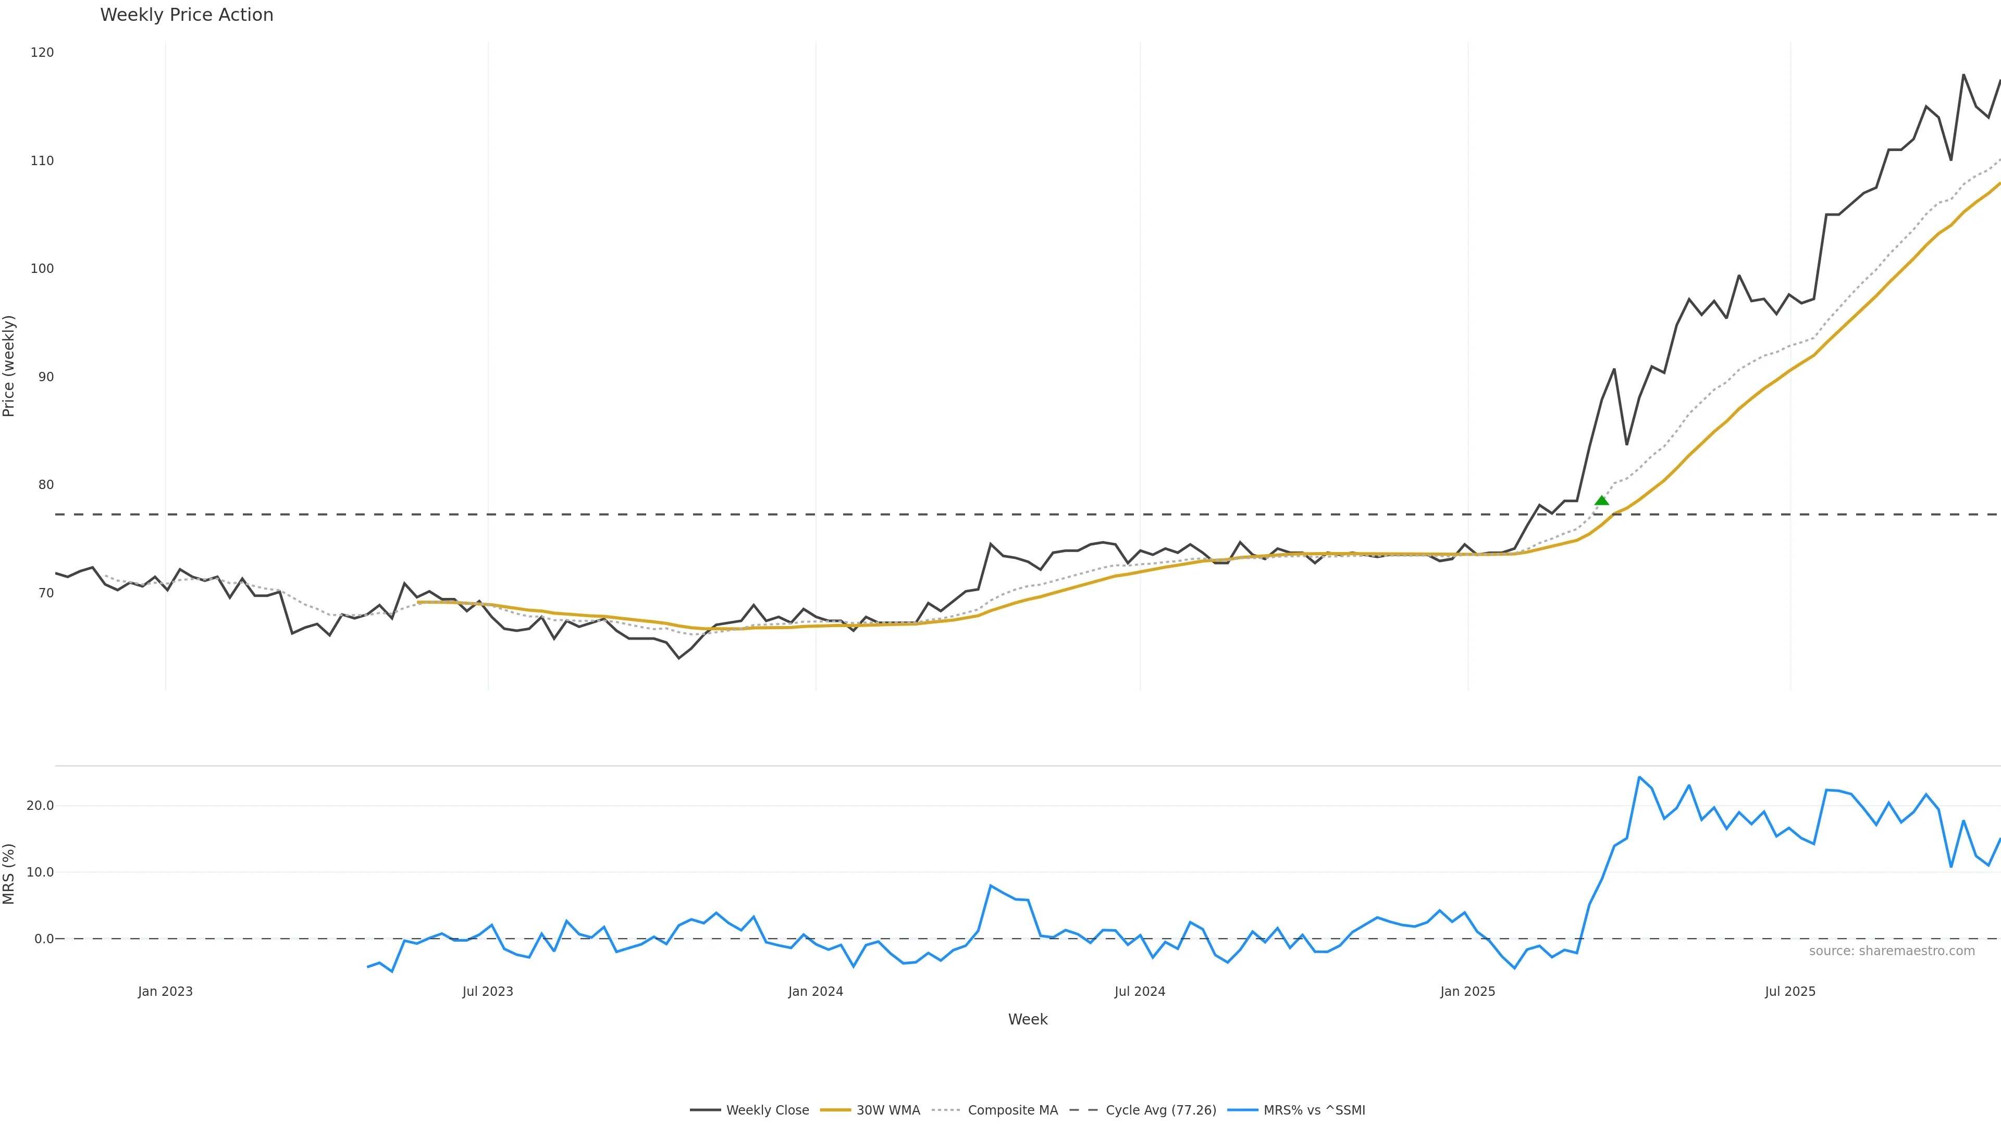The image size is (2001, 1125).
Task: Select the Jul 2025 x-axis label
Action: tap(1790, 992)
